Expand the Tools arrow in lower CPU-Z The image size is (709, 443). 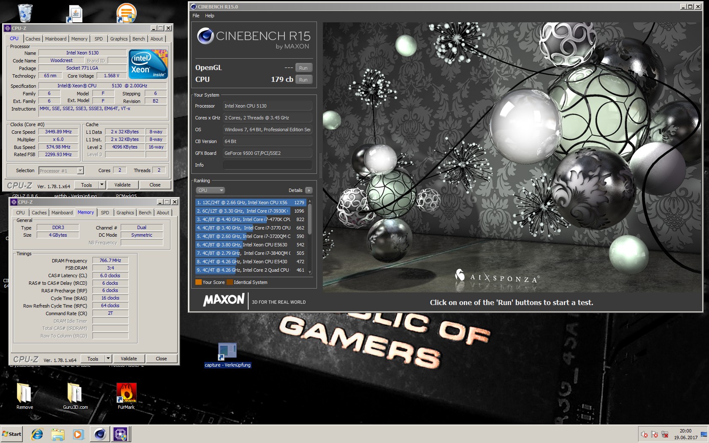tap(108, 359)
